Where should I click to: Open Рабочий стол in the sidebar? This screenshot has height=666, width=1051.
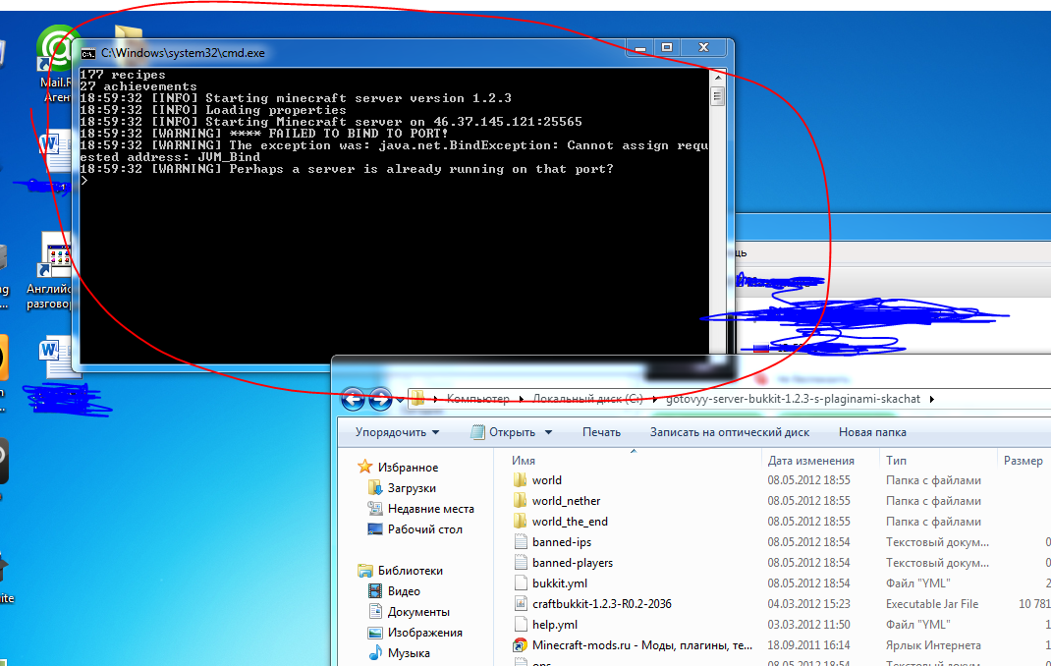click(425, 528)
